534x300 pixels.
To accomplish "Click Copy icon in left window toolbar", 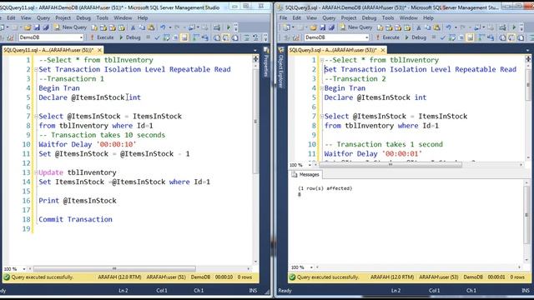I will 142,27.
